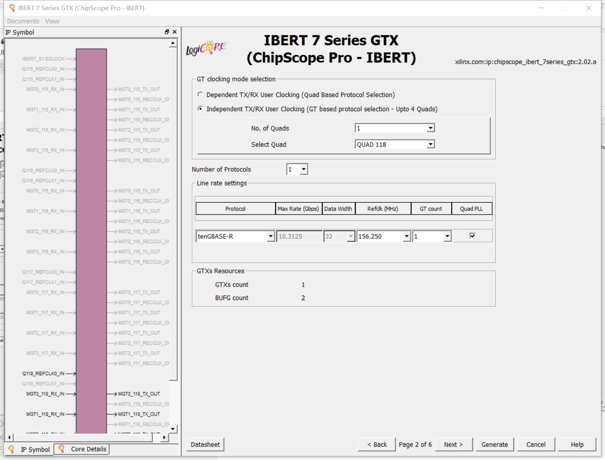Open the Datasheet
The height and width of the screenshot is (460, 605).
[205, 445]
